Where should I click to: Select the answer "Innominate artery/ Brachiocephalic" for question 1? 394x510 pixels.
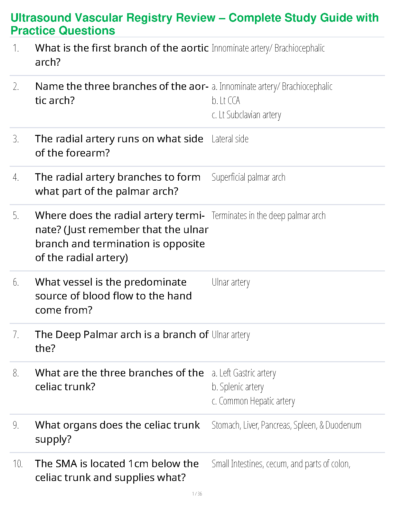268,48
